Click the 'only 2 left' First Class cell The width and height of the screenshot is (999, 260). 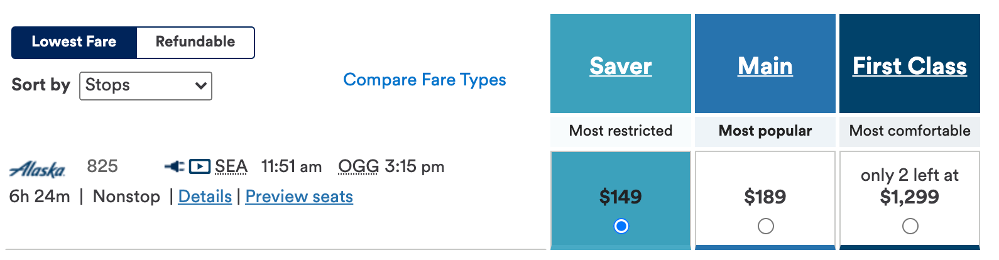coord(910,187)
